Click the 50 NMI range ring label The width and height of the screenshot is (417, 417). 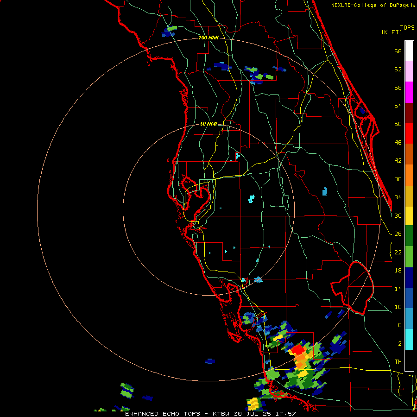point(208,124)
